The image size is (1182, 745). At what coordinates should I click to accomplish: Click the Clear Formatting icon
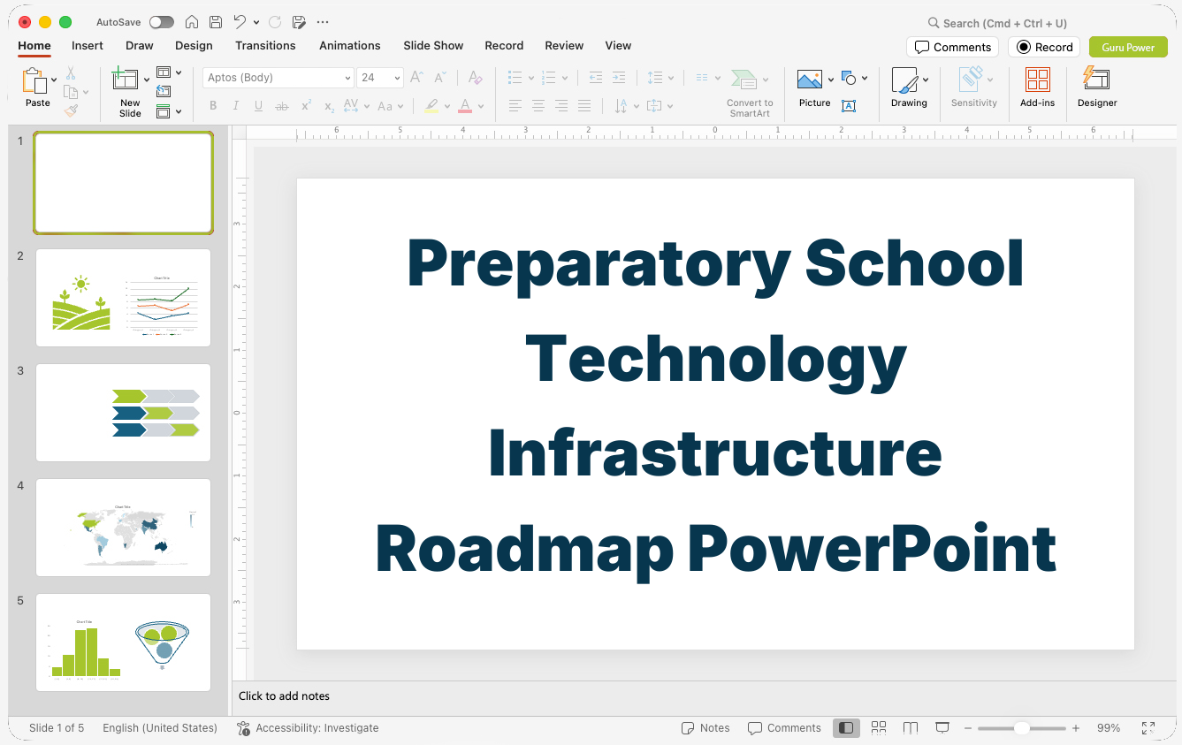[476, 78]
